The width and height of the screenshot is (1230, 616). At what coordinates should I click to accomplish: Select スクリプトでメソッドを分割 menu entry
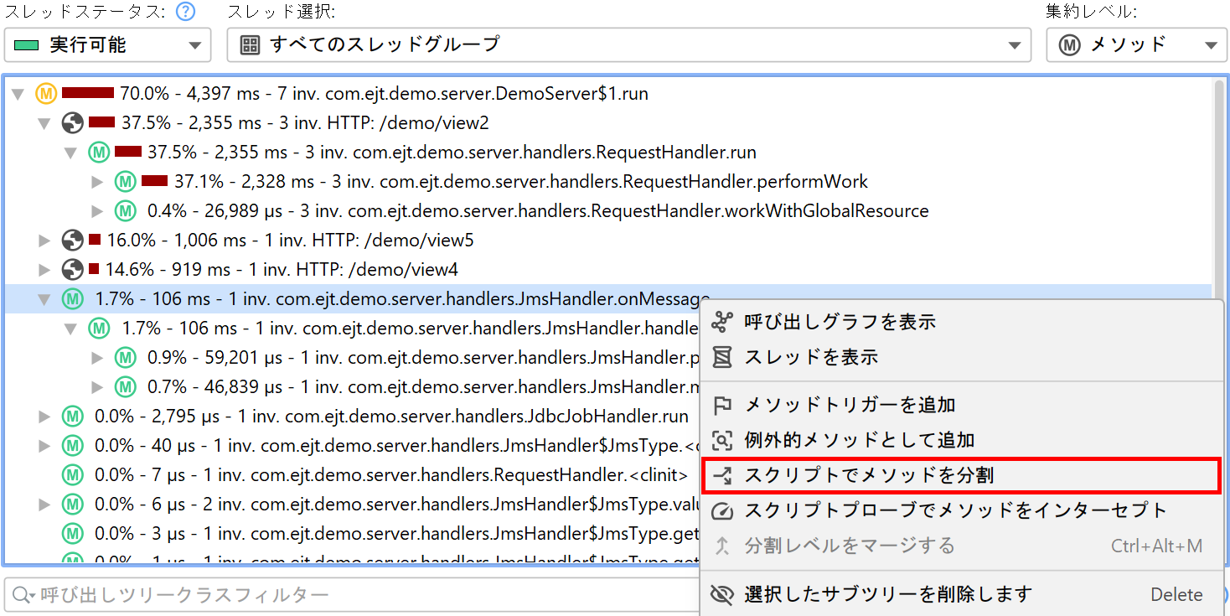click(869, 476)
